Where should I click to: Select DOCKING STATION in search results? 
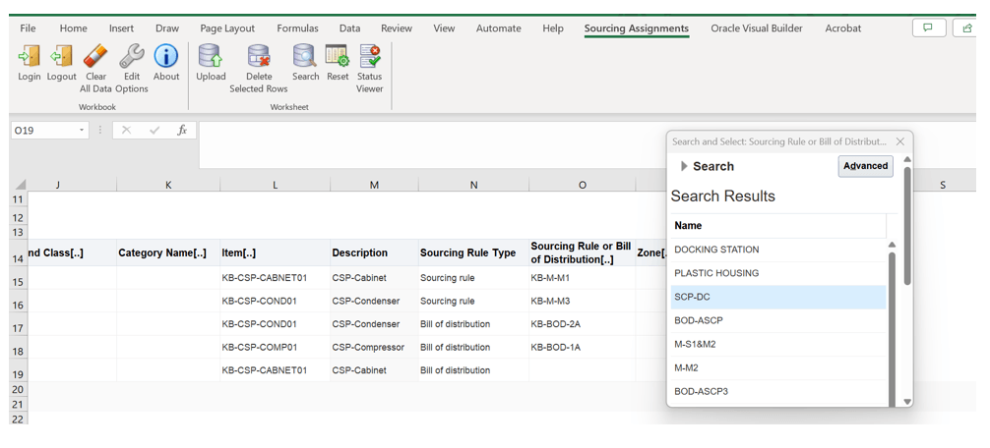(778, 250)
